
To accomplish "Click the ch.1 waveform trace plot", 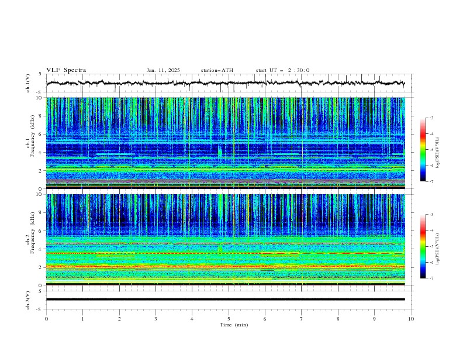I will (x=230, y=83).
